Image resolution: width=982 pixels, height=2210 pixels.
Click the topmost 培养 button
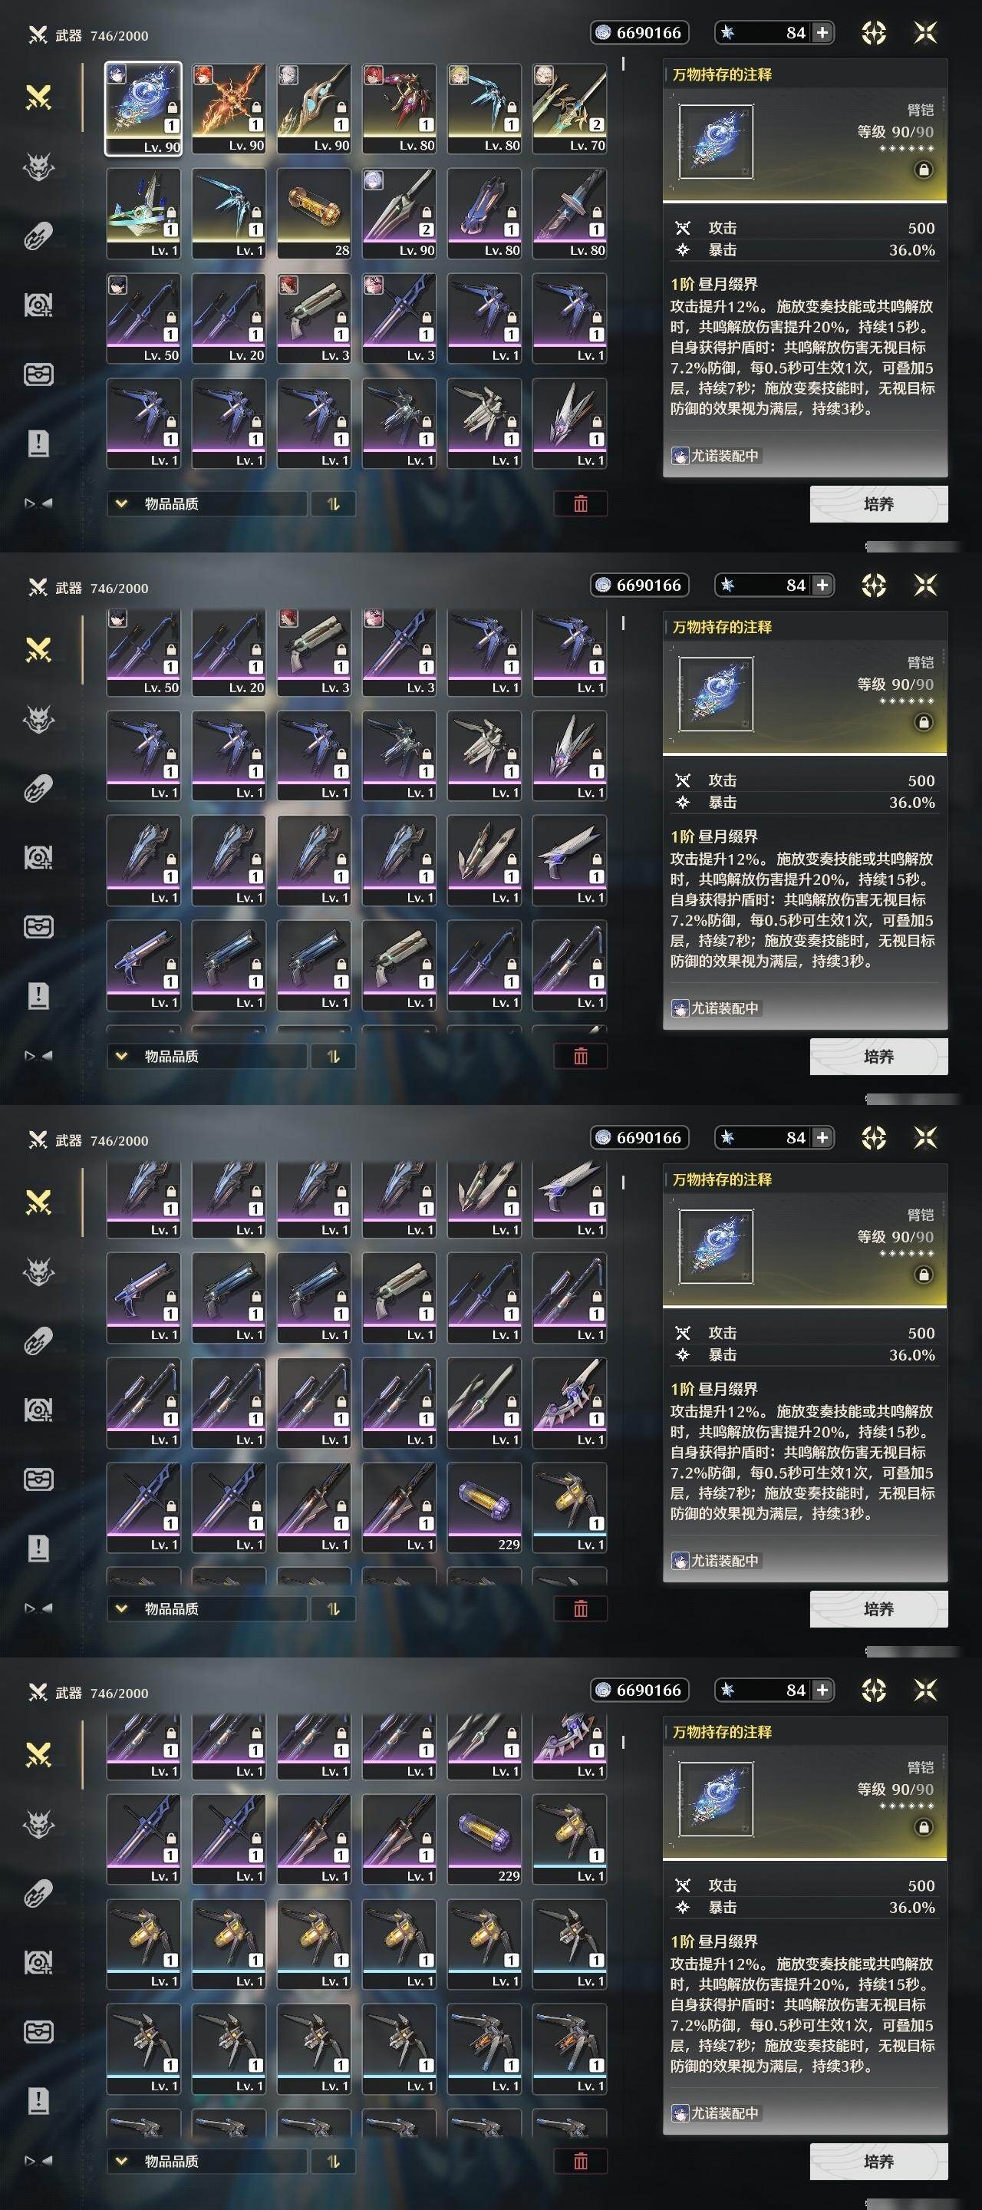(x=878, y=504)
